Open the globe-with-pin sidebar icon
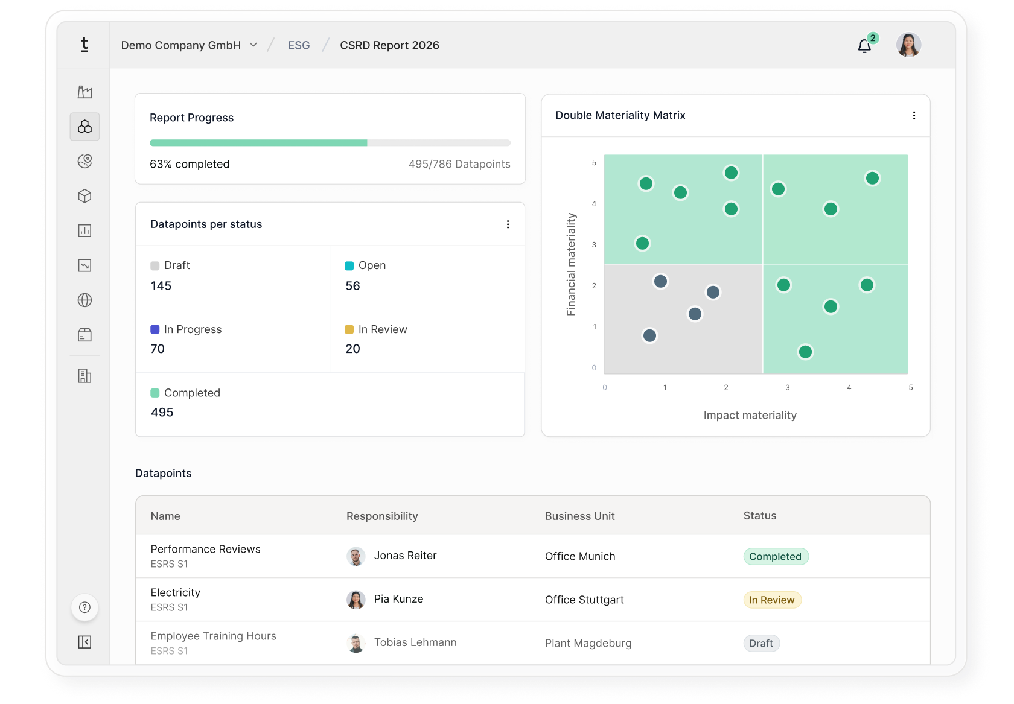Image resolution: width=1014 pixels, height=704 pixels. coord(84,161)
